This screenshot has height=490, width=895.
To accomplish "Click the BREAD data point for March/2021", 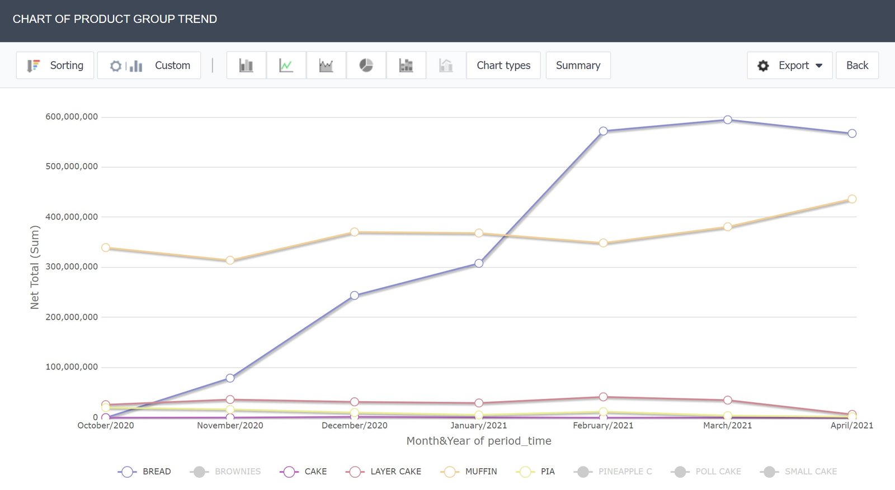I will click(x=727, y=120).
